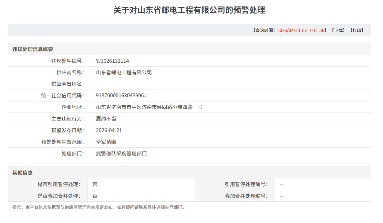Viewport: 383px width, 223px height.
Task: Click the 统一社会信用代码 field label
Action: [62, 96]
